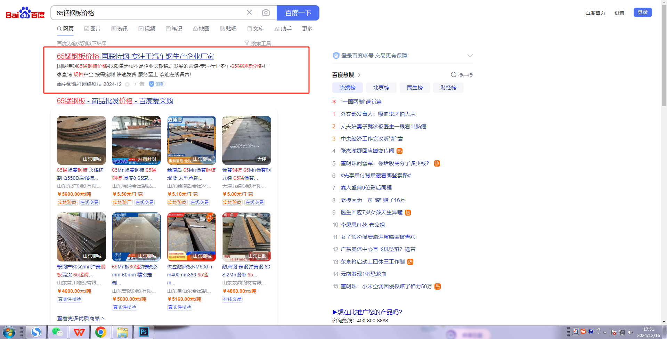Open WeChat from the taskbar
667x339 pixels.
pos(57,332)
